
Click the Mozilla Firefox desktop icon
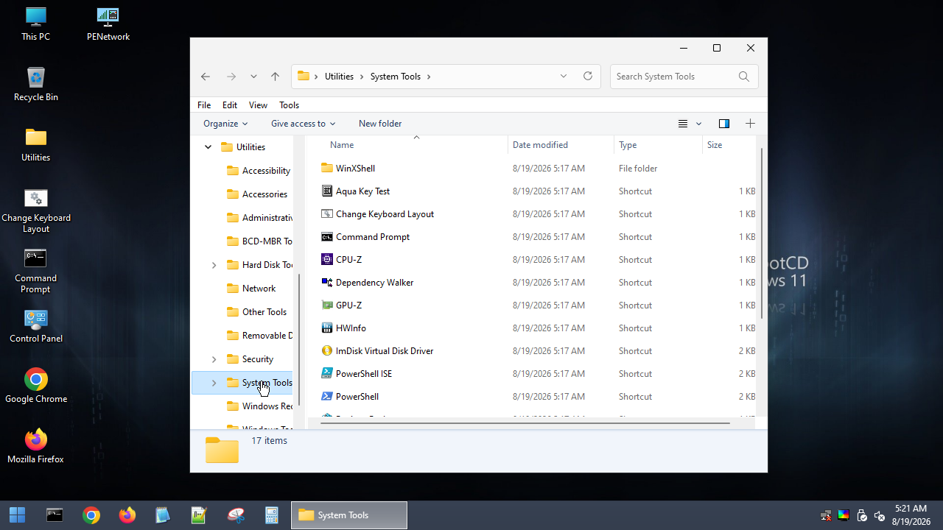click(35, 446)
